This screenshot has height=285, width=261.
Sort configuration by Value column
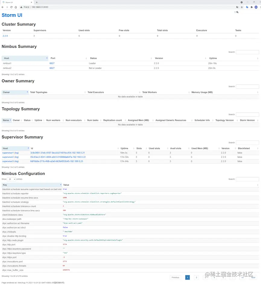click(x=161, y=185)
